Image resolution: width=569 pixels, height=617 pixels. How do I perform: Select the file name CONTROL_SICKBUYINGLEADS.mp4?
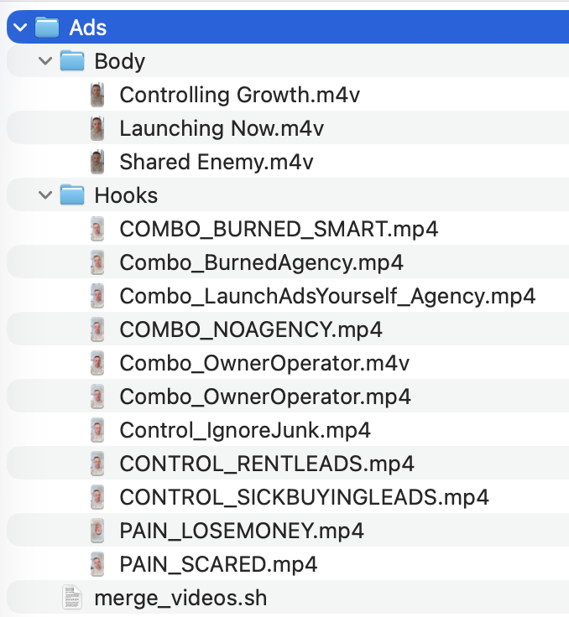tap(304, 497)
